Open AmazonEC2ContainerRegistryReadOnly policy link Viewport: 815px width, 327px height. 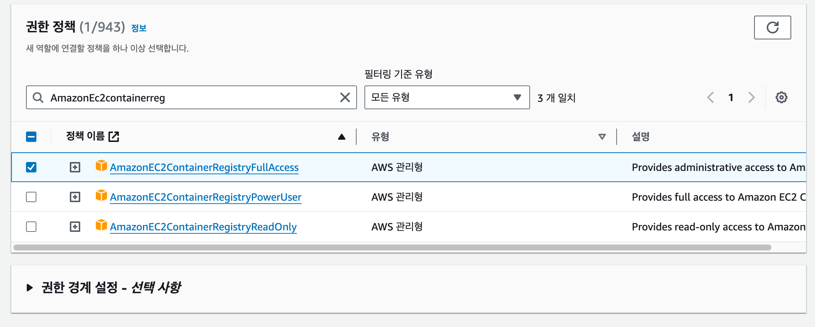(203, 227)
